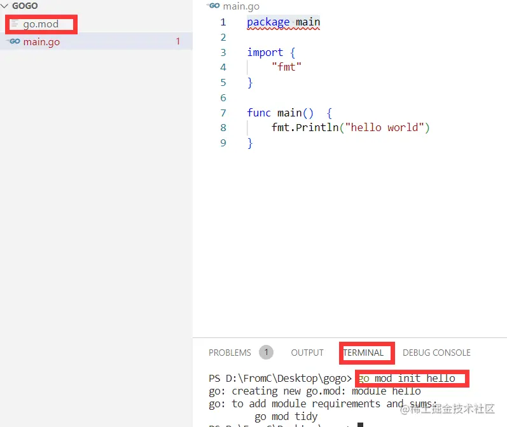The width and height of the screenshot is (507, 427).
Task: Click the "fmt" import string
Action: (x=286, y=67)
